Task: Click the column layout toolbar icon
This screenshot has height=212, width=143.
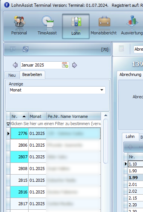Action: point(13,49)
